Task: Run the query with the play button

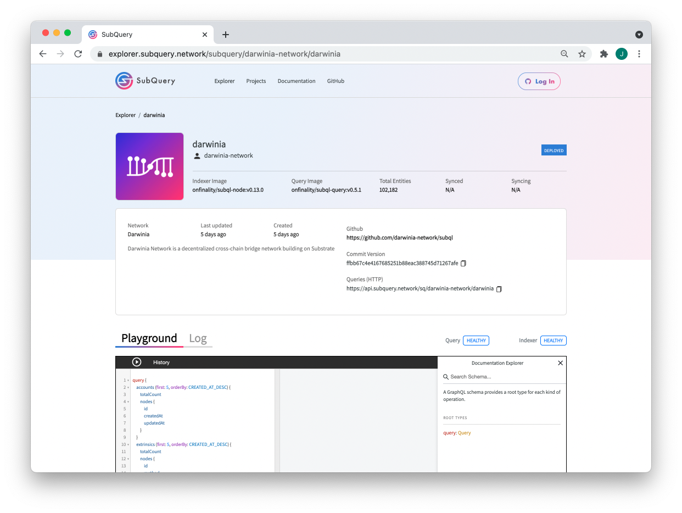Action: coord(137,362)
